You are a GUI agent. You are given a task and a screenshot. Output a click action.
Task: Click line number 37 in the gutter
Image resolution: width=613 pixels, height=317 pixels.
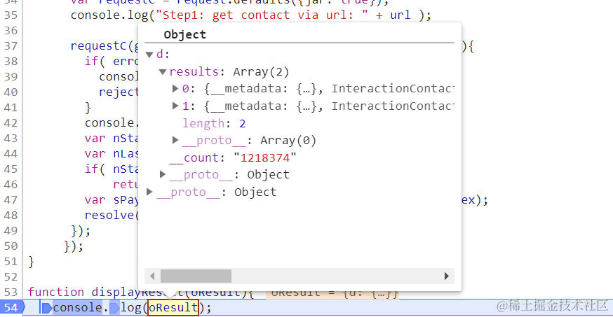tap(11, 46)
